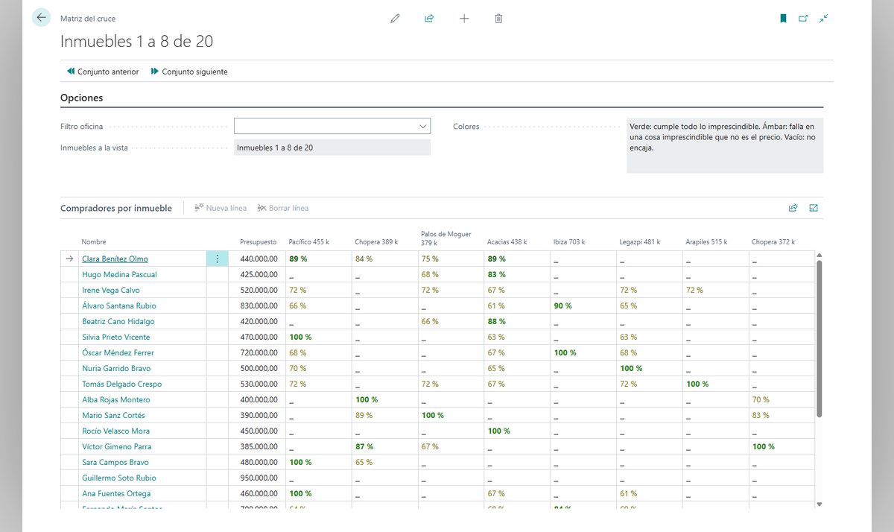
Task: Go to Conjunto siguiente
Action: (189, 72)
